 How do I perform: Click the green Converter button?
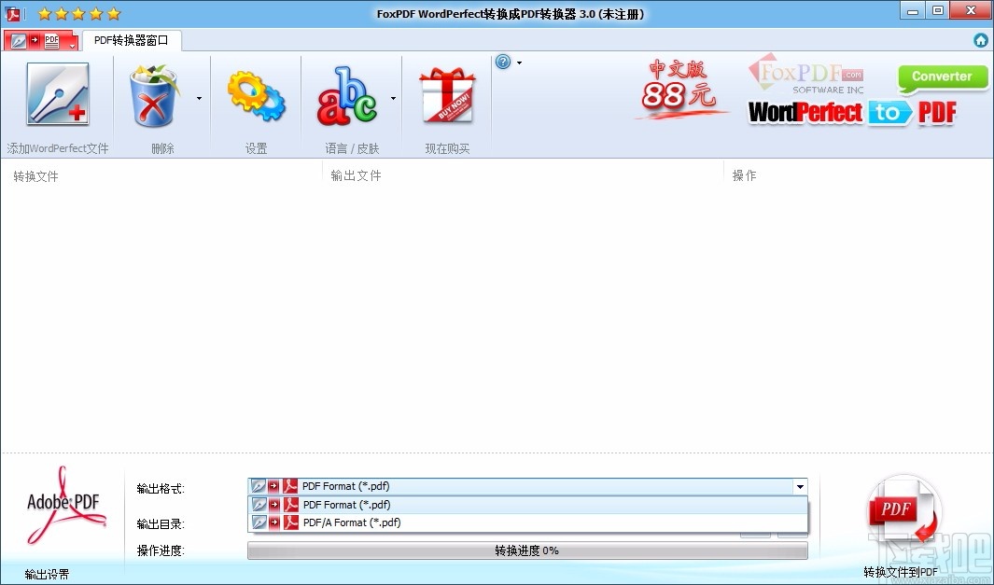(x=942, y=77)
